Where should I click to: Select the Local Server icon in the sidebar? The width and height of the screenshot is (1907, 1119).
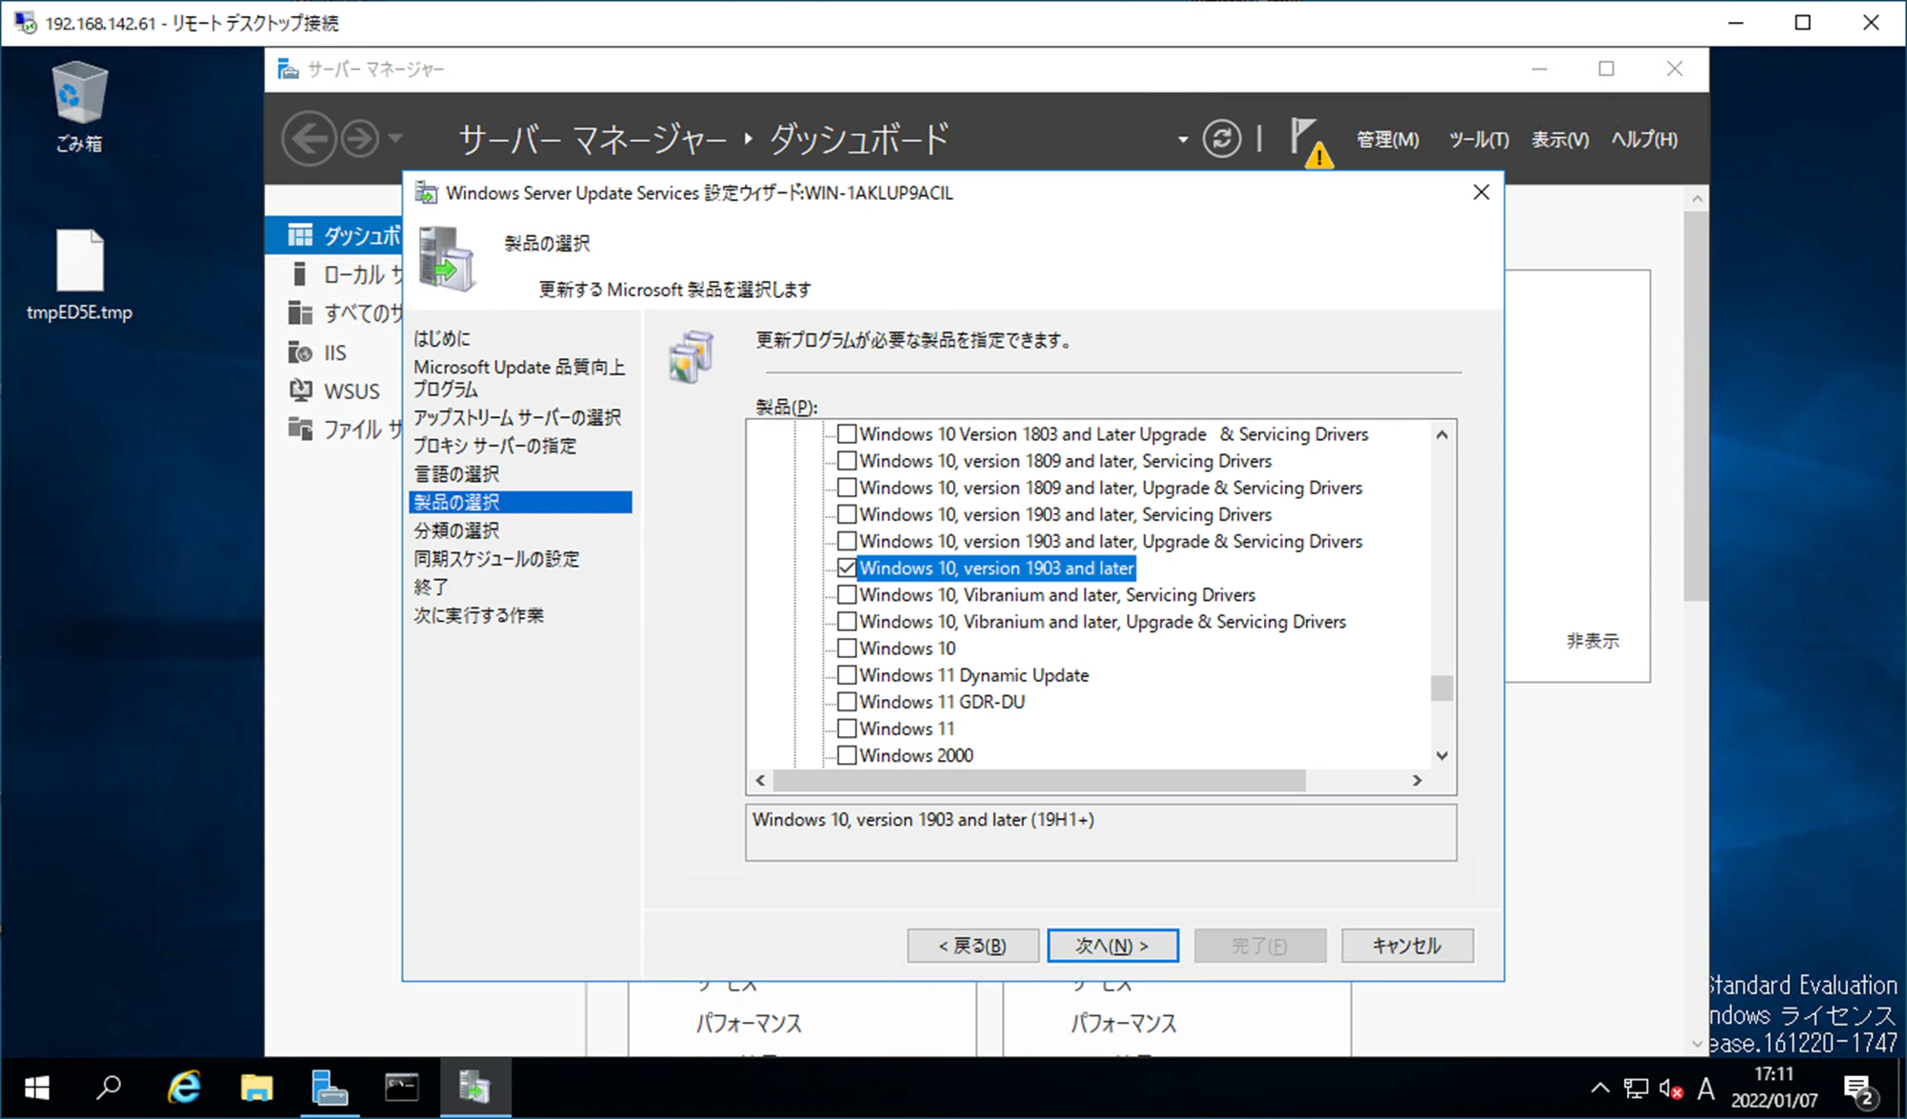pyautogui.click(x=300, y=274)
